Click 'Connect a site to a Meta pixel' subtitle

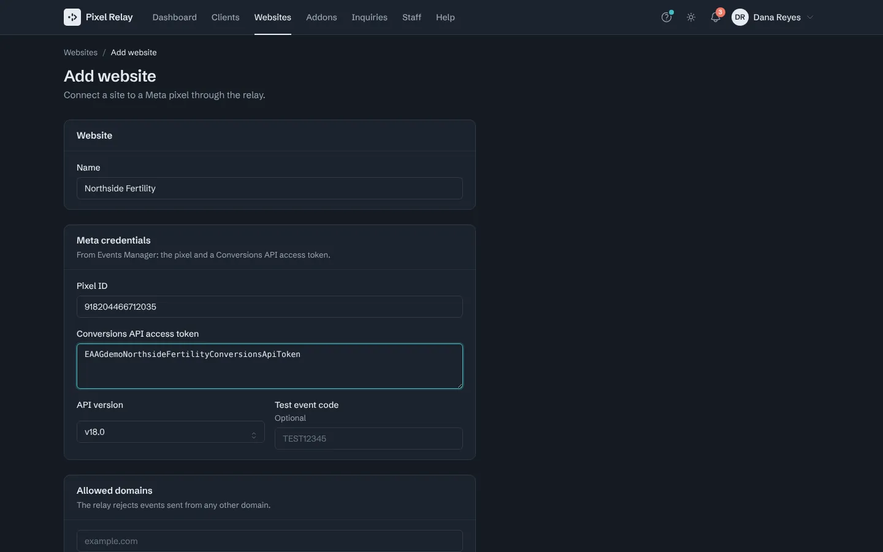coord(164,95)
